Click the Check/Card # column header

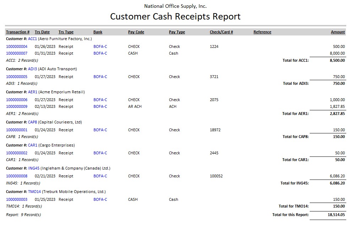pyautogui.click(x=221, y=32)
